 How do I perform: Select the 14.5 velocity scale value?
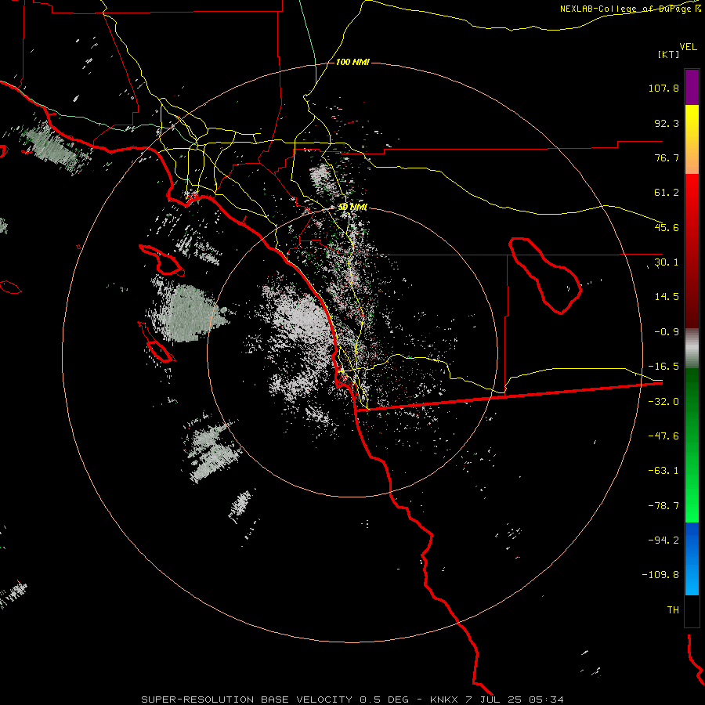pyautogui.click(x=667, y=297)
